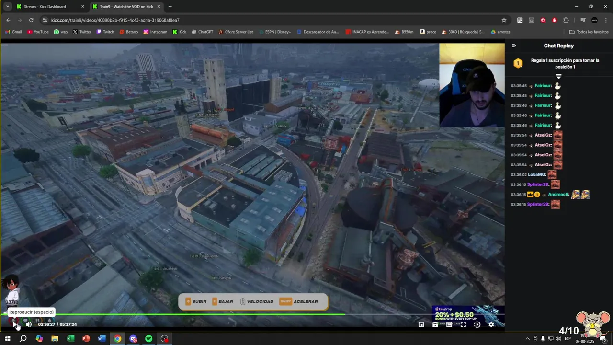Resume the VOD with the play button
Viewport: 613px width, 345px height.
pyautogui.click(x=15, y=324)
